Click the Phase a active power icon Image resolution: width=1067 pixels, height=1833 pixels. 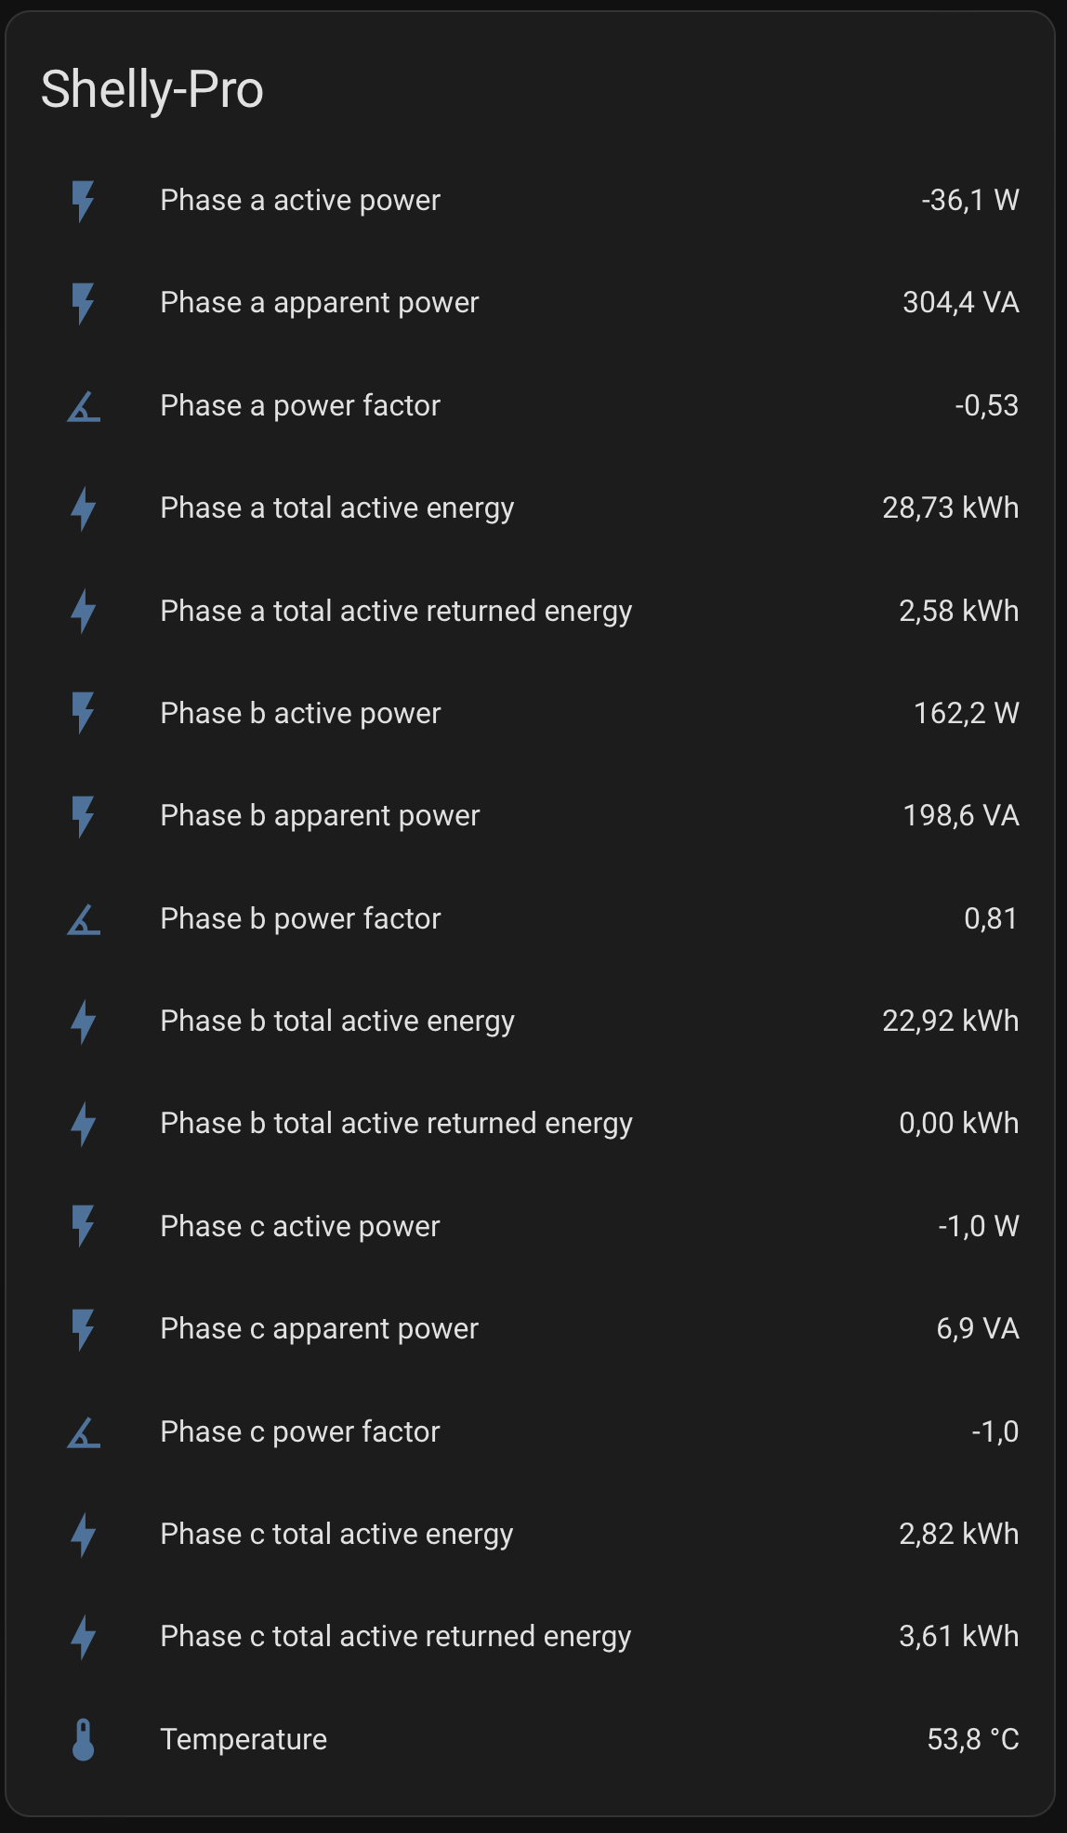point(84,201)
